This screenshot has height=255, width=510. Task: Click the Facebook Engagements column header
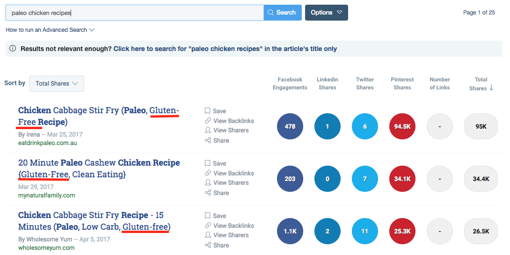[x=290, y=83]
